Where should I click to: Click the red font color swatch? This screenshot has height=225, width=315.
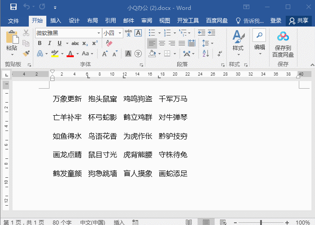pyautogui.click(x=70, y=54)
